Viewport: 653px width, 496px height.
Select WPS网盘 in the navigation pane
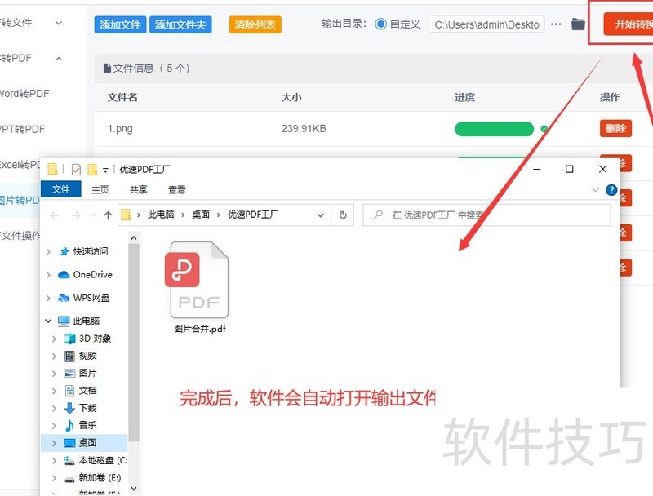91,298
